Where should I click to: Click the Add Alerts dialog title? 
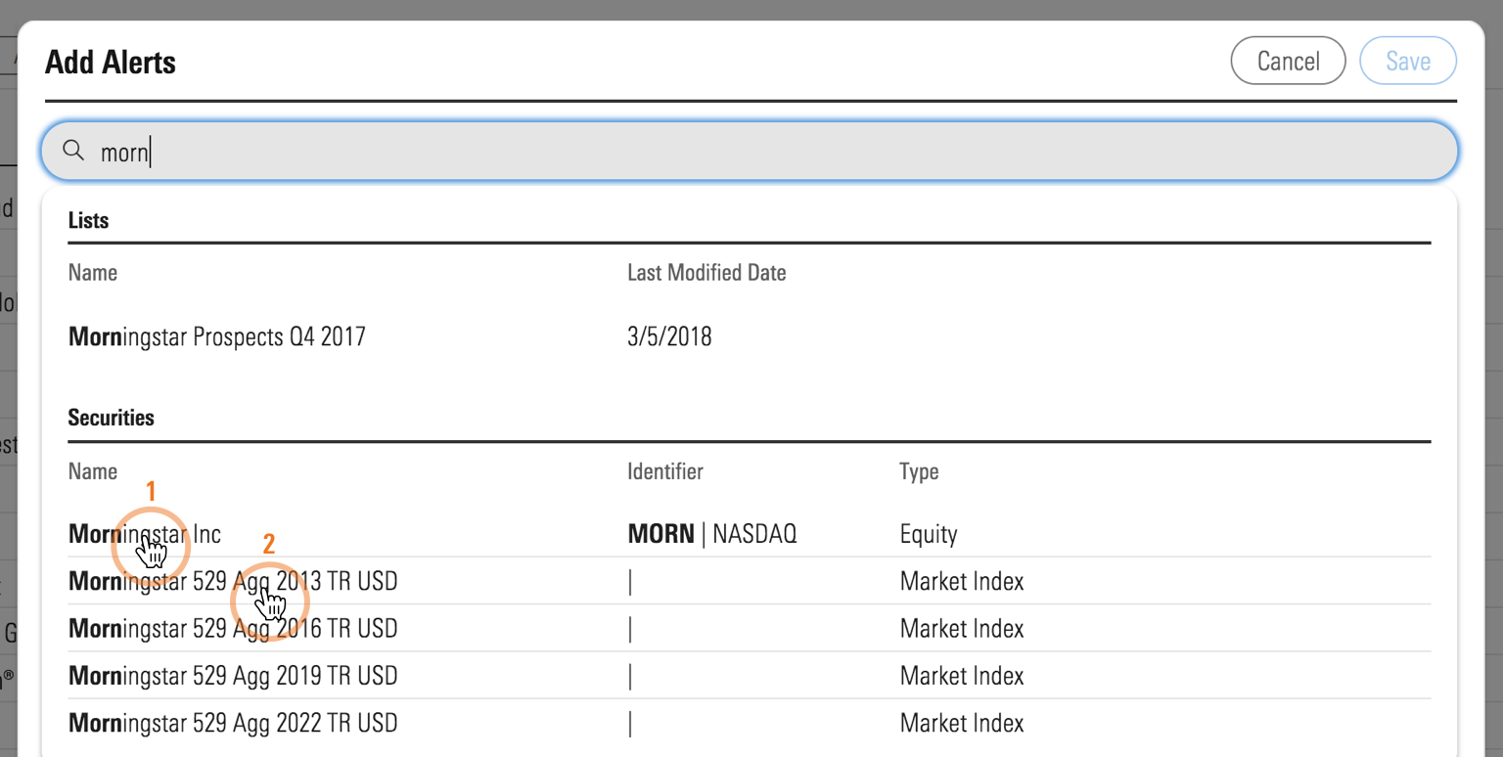pyautogui.click(x=111, y=62)
